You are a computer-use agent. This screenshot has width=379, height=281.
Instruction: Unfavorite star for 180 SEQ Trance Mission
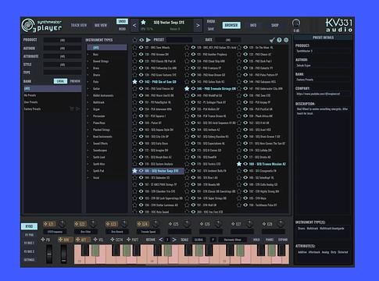point(239,164)
